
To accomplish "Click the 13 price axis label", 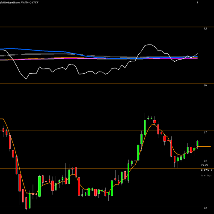I will pyautogui.click(x=205, y=208).
